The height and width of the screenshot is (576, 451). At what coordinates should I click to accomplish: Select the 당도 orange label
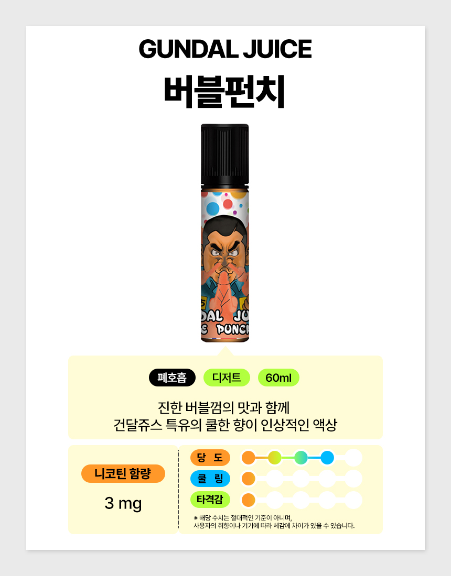(x=210, y=458)
